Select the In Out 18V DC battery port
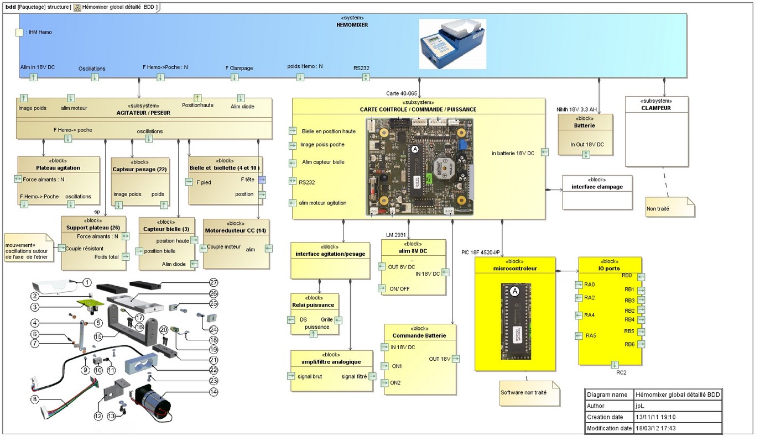The height and width of the screenshot is (442, 760). tap(586, 154)
